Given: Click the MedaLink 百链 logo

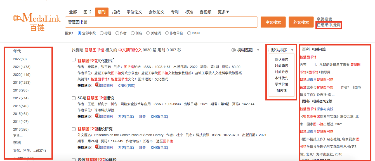Looking at the screenshot, I should [37, 22].
